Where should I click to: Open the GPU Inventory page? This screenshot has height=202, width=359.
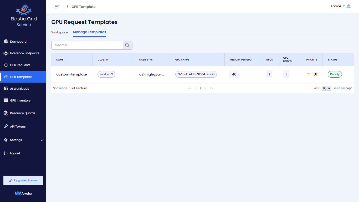20,100
